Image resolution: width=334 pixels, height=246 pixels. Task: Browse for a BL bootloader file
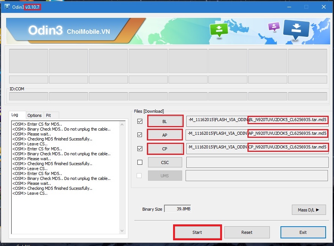click(x=165, y=121)
